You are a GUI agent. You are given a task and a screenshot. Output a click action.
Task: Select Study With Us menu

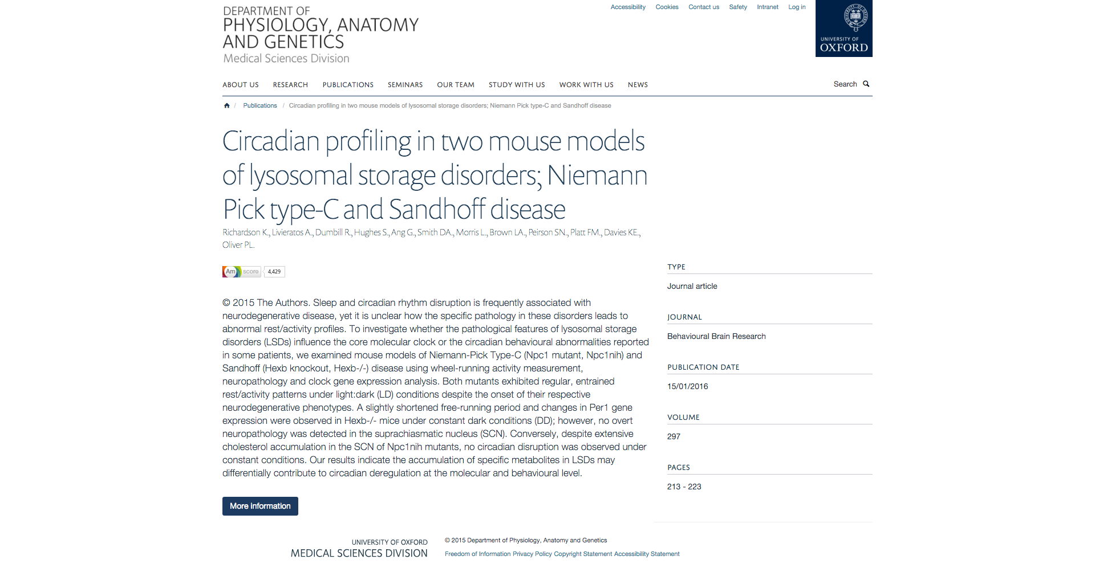click(x=517, y=85)
